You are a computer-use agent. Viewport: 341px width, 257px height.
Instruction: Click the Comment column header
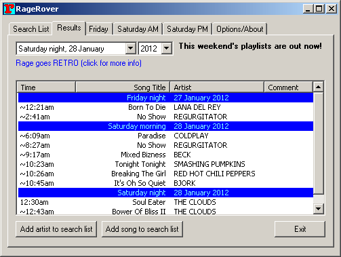click(288, 87)
